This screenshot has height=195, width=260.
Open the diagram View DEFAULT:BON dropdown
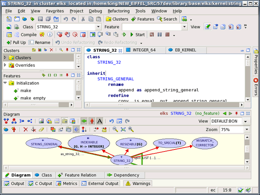tap(245, 121)
